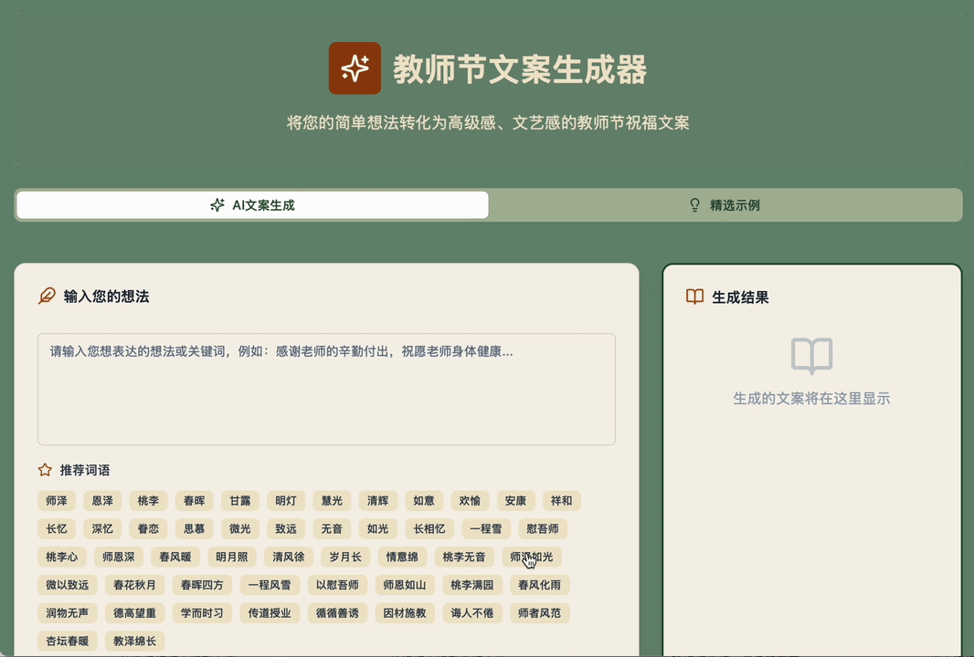The width and height of the screenshot is (974, 657).
Task: Click the star icon next to 推荐词语
Action: click(x=45, y=470)
